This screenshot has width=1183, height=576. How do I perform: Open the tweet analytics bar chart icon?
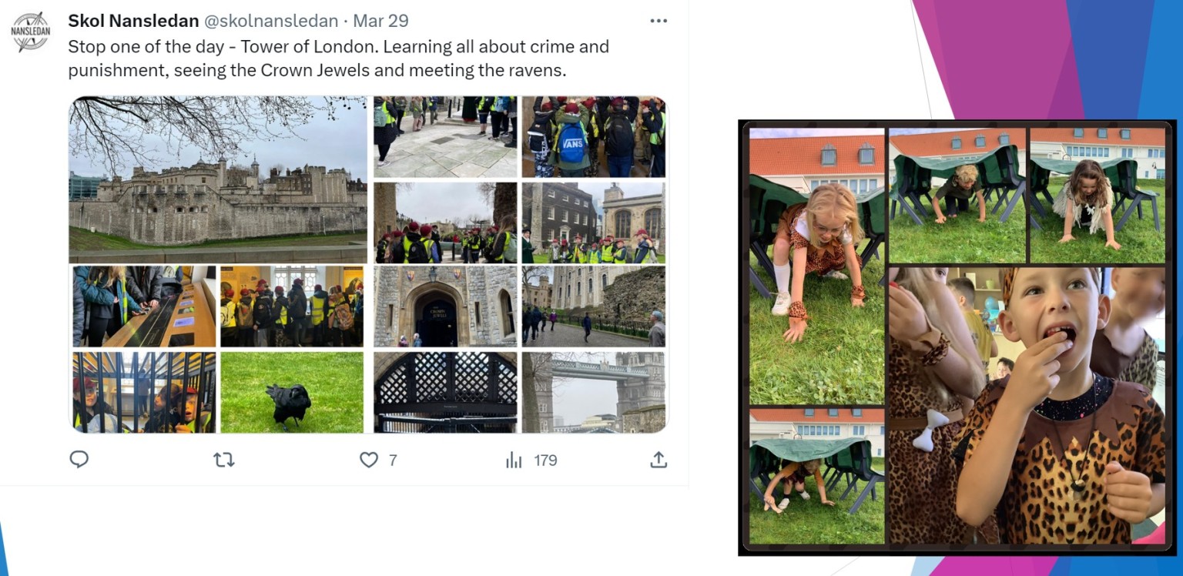pyautogui.click(x=514, y=460)
